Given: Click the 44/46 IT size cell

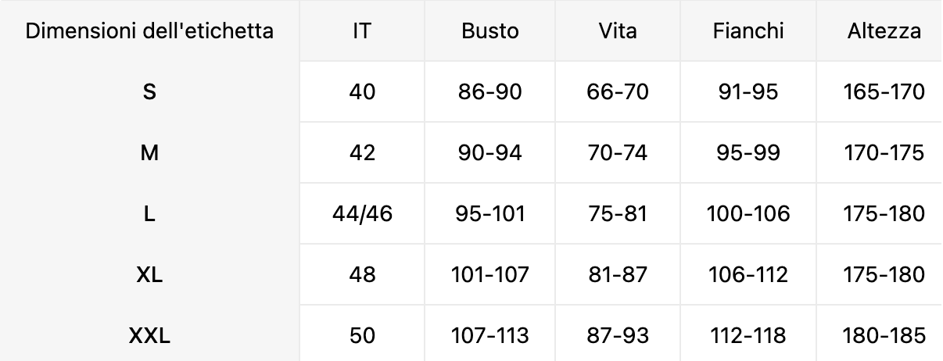Looking at the screenshot, I should 362,214.
